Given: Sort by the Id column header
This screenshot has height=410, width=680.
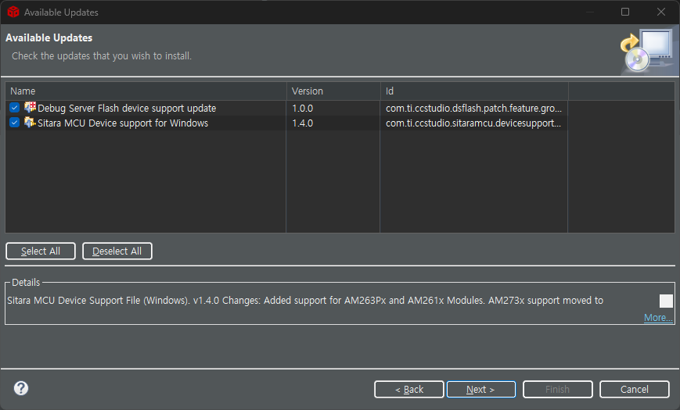Looking at the screenshot, I should (x=474, y=91).
